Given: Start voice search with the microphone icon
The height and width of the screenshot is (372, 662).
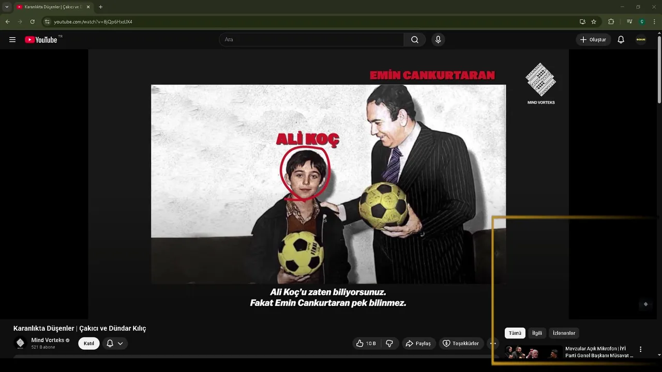Looking at the screenshot, I should click(x=438, y=40).
